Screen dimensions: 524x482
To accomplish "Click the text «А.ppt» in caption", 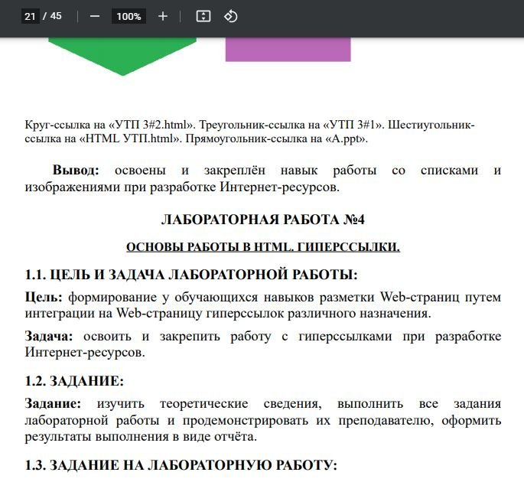I will pos(343,138).
